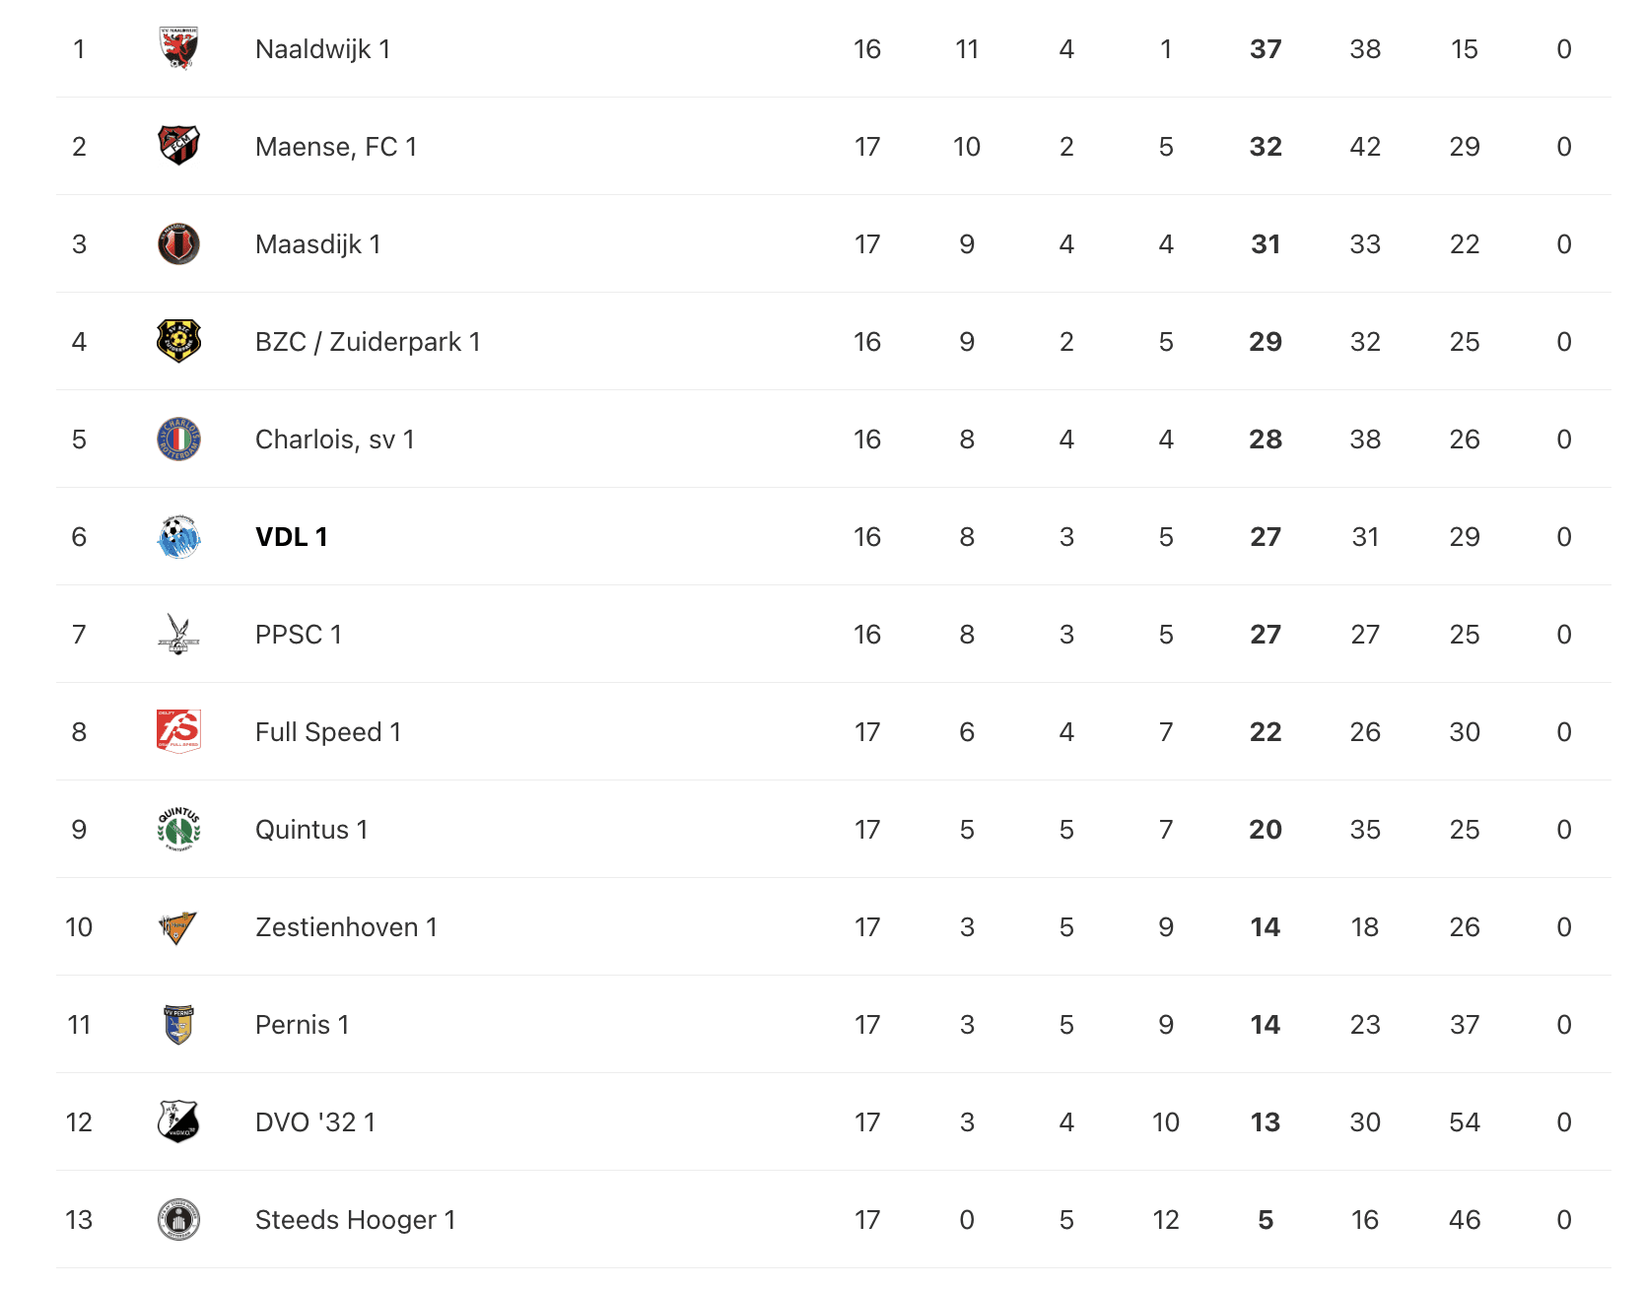Click the Zestienhoven orange pennant logo
The height and width of the screenshot is (1289, 1644).
click(178, 926)
